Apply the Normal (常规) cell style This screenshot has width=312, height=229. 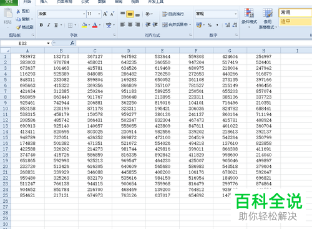295,12
